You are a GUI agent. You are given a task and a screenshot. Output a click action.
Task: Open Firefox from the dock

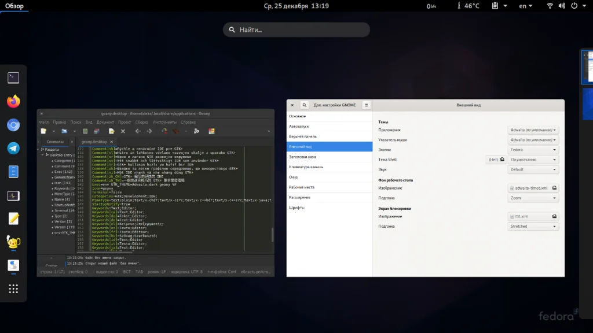pyautogui.click(x=13, y=102)
